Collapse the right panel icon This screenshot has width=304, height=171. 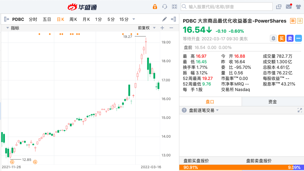(x=173, y=19)
